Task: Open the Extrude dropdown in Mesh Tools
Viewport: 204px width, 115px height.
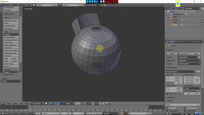Action: [x=11, y=34]
